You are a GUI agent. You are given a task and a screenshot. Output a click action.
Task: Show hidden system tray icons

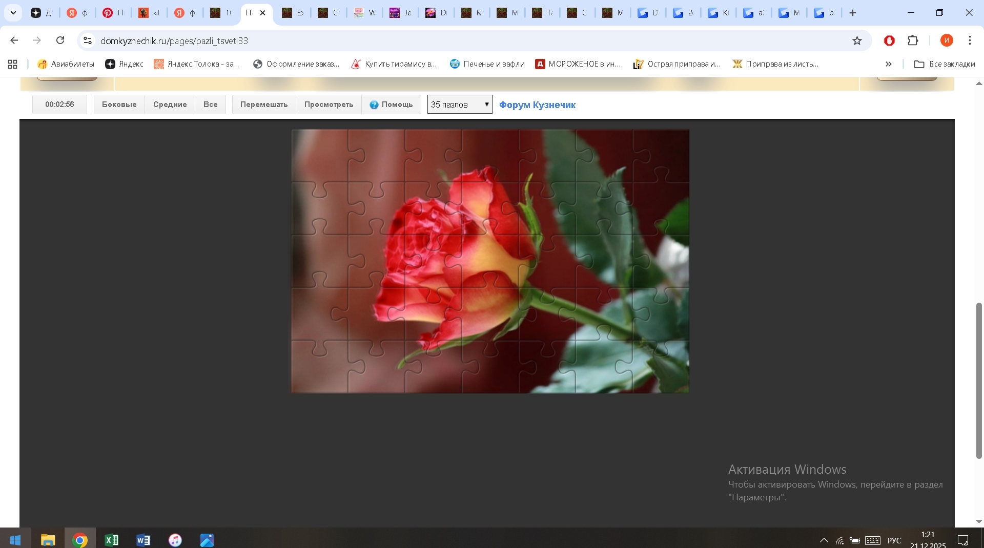coord(824,540)
